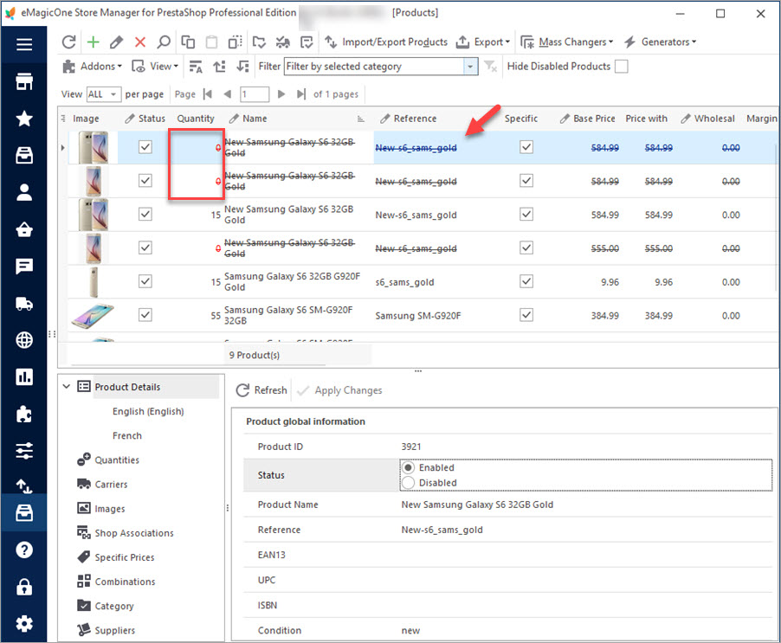Click the Apply Changes button
The image size is (781, 643).
coord(339,390)
